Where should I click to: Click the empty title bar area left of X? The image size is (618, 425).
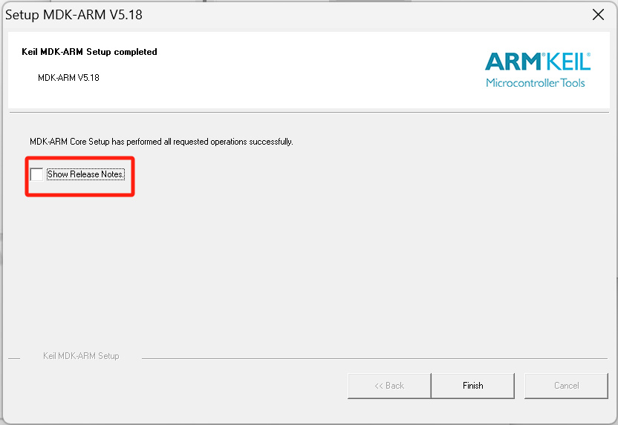371,14
